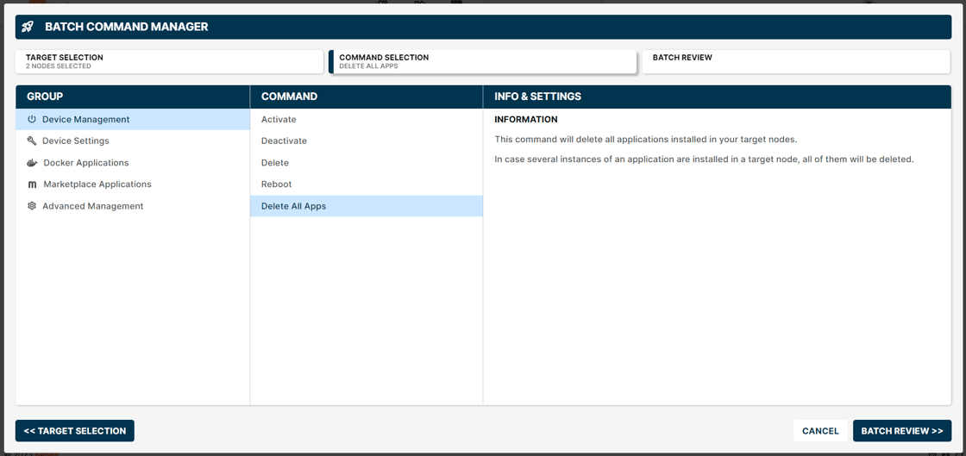Image resolution: width=966 pixels, height=456 pixels.
Task: Click the 'DELETE ALL APPS' step subtitle
Action: 368,66
